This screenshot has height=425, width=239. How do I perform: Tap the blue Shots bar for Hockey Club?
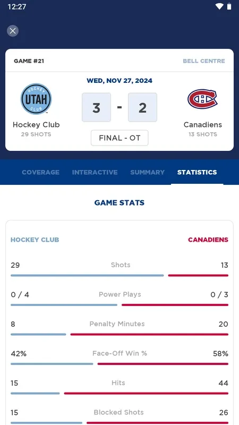click(x=87, y=275)
